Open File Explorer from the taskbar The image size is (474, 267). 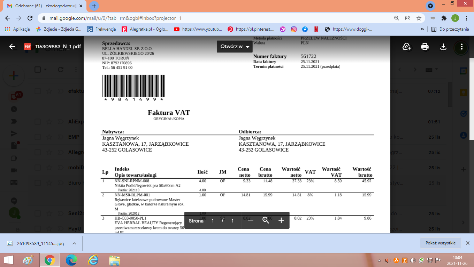pyautogui.click(x=114, y=260)
